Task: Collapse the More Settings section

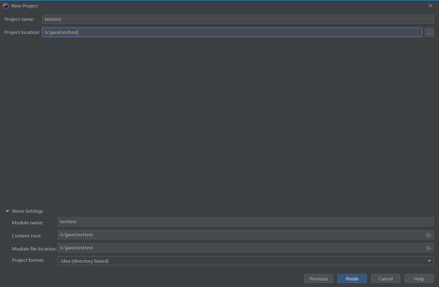Action: [7, 211]
